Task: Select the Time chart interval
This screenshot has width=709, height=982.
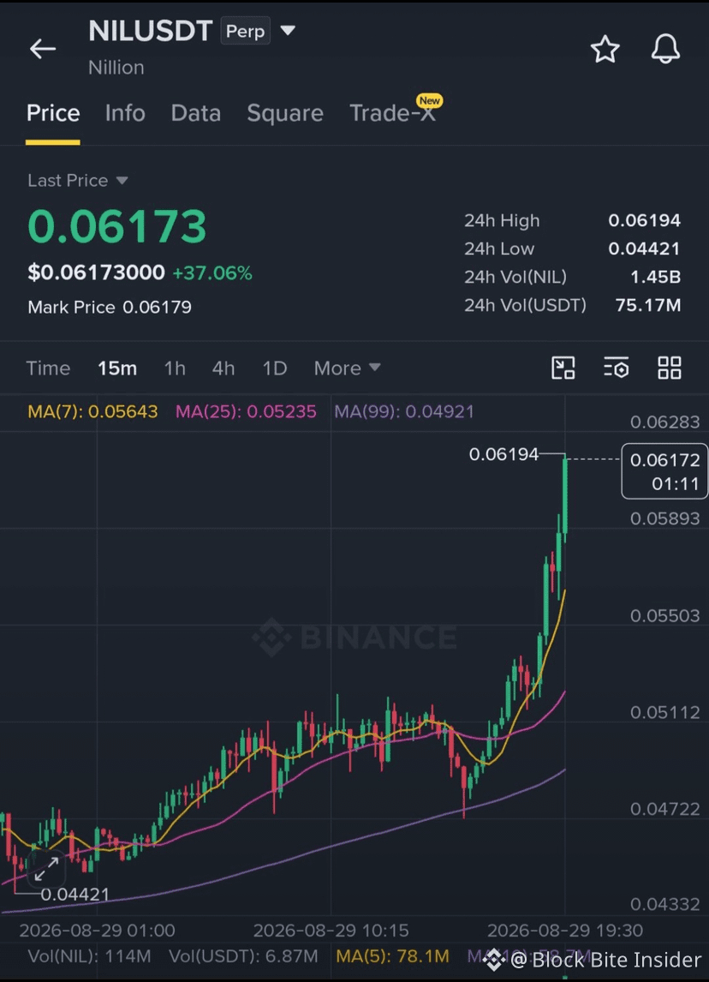Action: (48, 368)
